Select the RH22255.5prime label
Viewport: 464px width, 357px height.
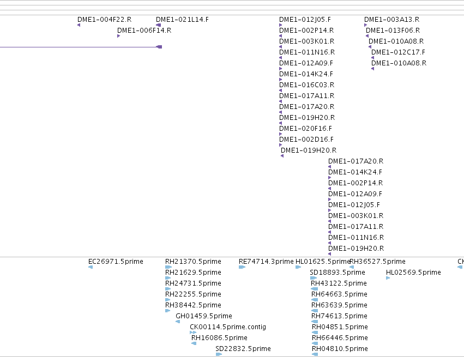click(193, 294)
